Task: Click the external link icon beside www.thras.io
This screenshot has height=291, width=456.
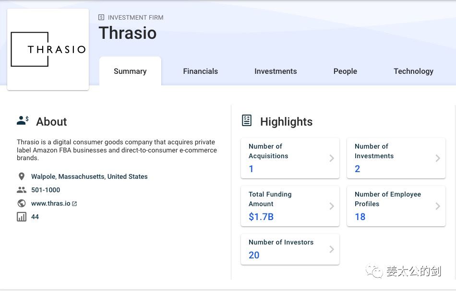Action: [74, 204]
